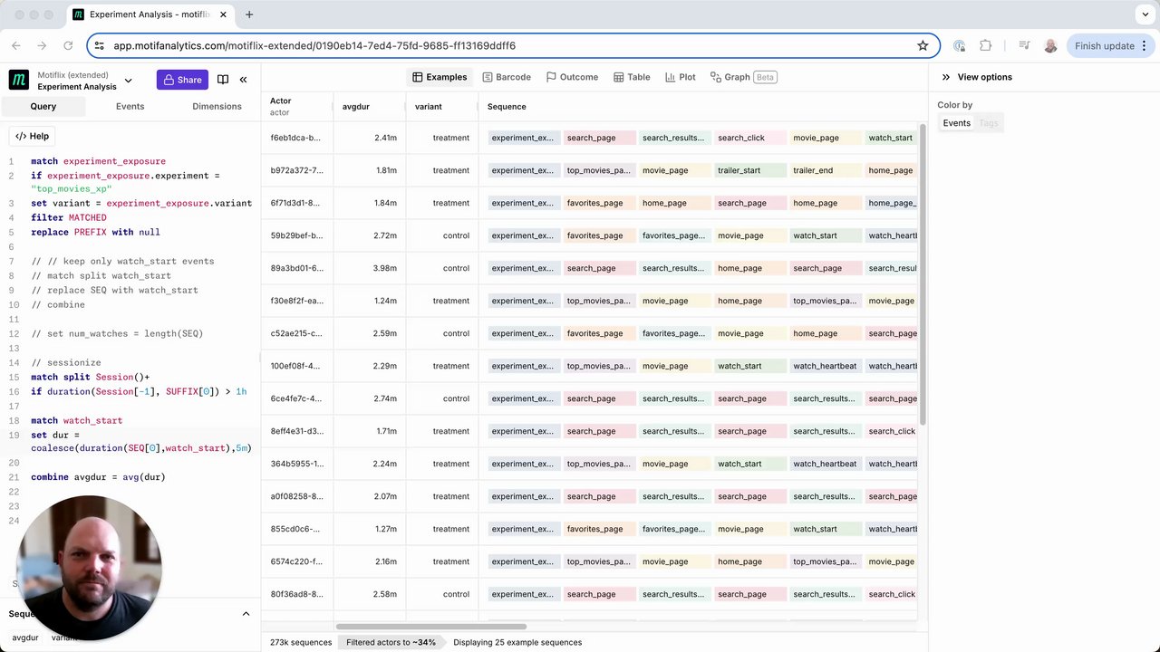Go back using the browser back arrow

[16, 45]
